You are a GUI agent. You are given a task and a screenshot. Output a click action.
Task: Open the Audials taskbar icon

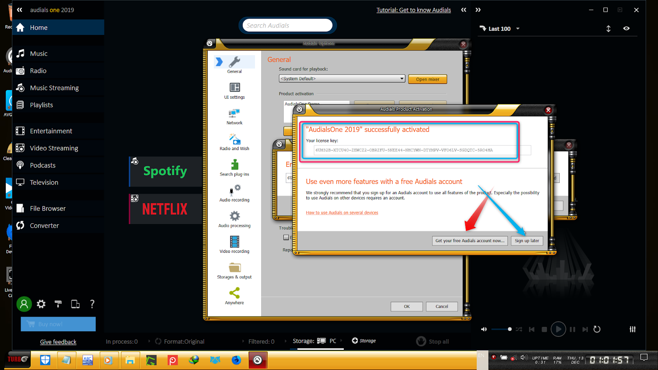[257, 360]
